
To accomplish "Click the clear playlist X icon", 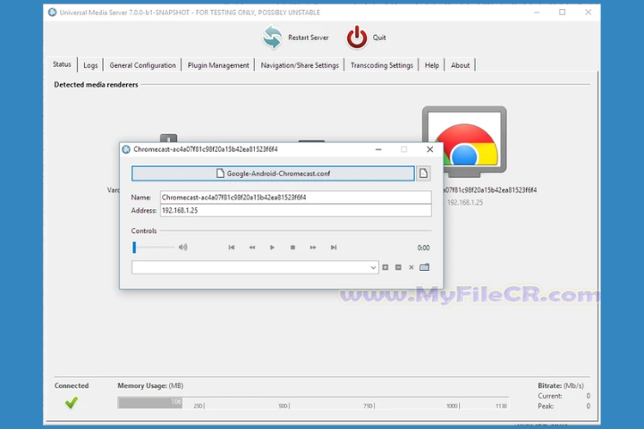I will point(411,267).
